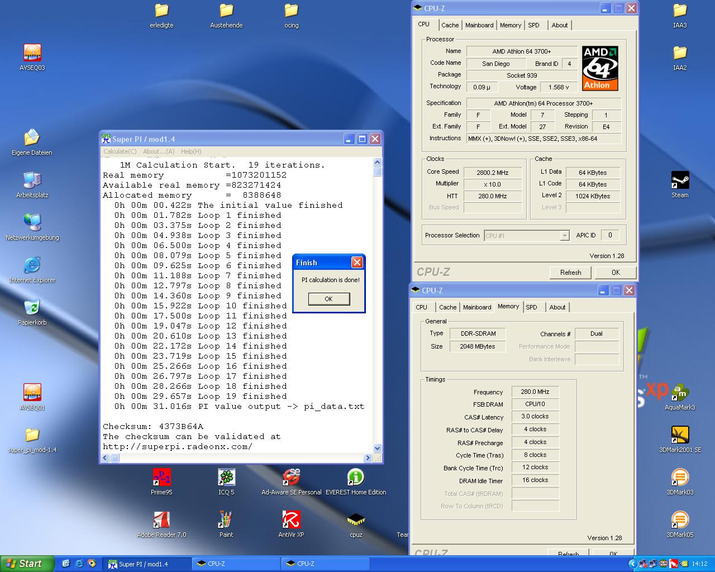Click AMD Athlon 64 logo image

[x=600, y=68]
